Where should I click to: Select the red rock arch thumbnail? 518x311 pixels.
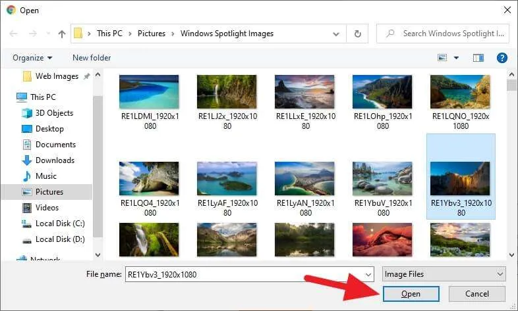point(382,239)
